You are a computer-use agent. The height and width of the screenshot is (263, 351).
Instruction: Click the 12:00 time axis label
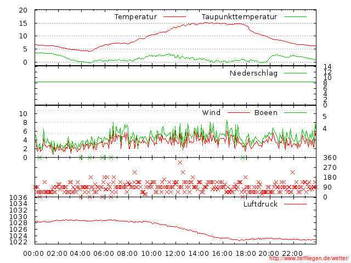[175, 254]
